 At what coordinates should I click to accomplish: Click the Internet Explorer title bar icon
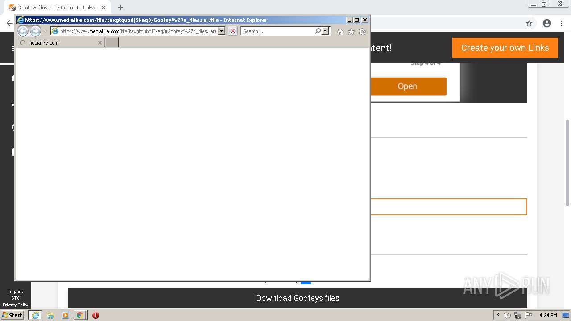[x=21, y=20]
